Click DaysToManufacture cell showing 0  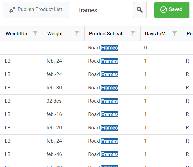[x=161, y=48]
